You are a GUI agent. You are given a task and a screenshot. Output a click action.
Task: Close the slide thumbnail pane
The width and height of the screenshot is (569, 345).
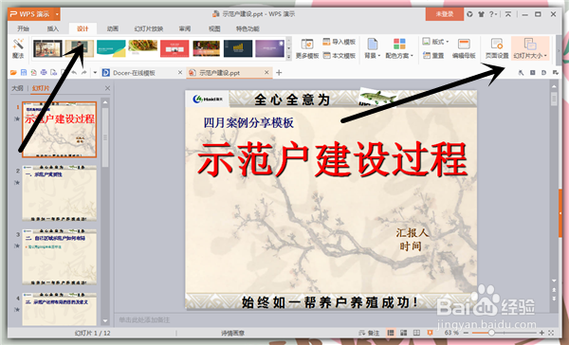coord(107,88)
